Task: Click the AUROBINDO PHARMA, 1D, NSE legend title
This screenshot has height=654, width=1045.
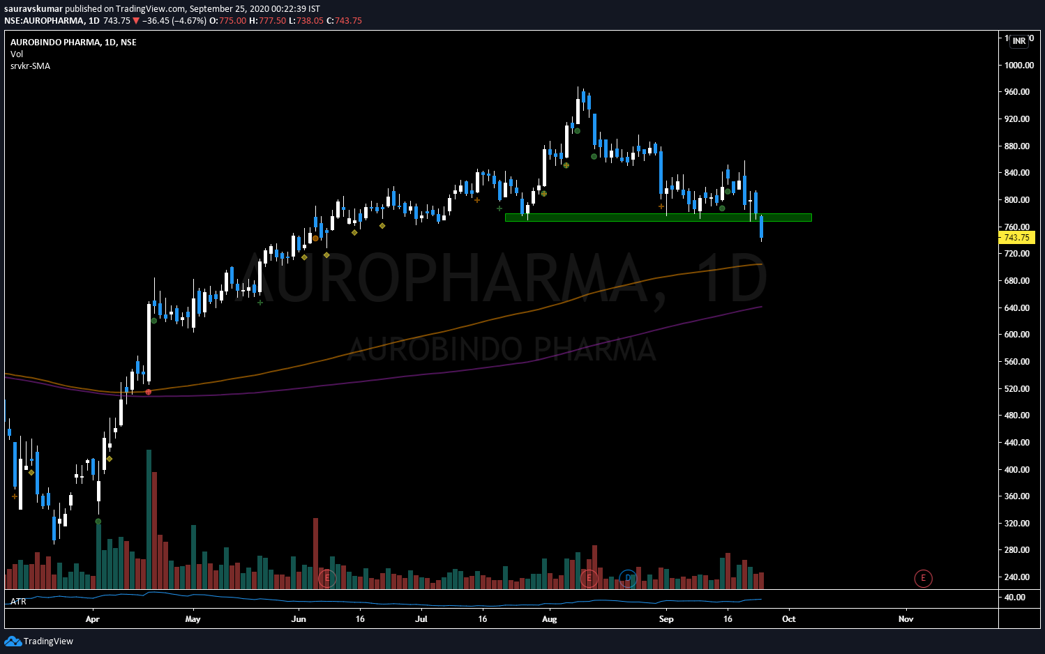Action: 73,42
